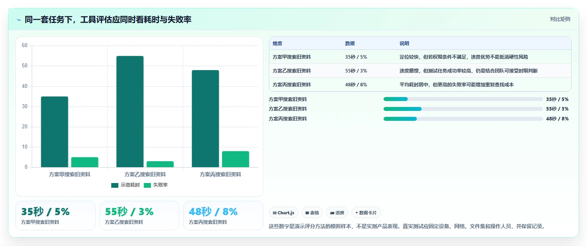Click progress row value 48秒 / 8%

tap(557, 119)
